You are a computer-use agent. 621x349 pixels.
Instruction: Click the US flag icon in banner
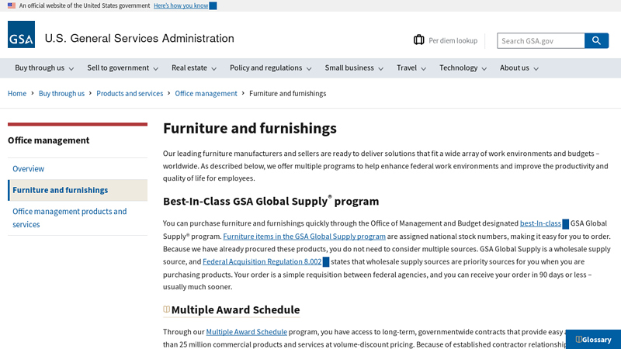point(12,5)
